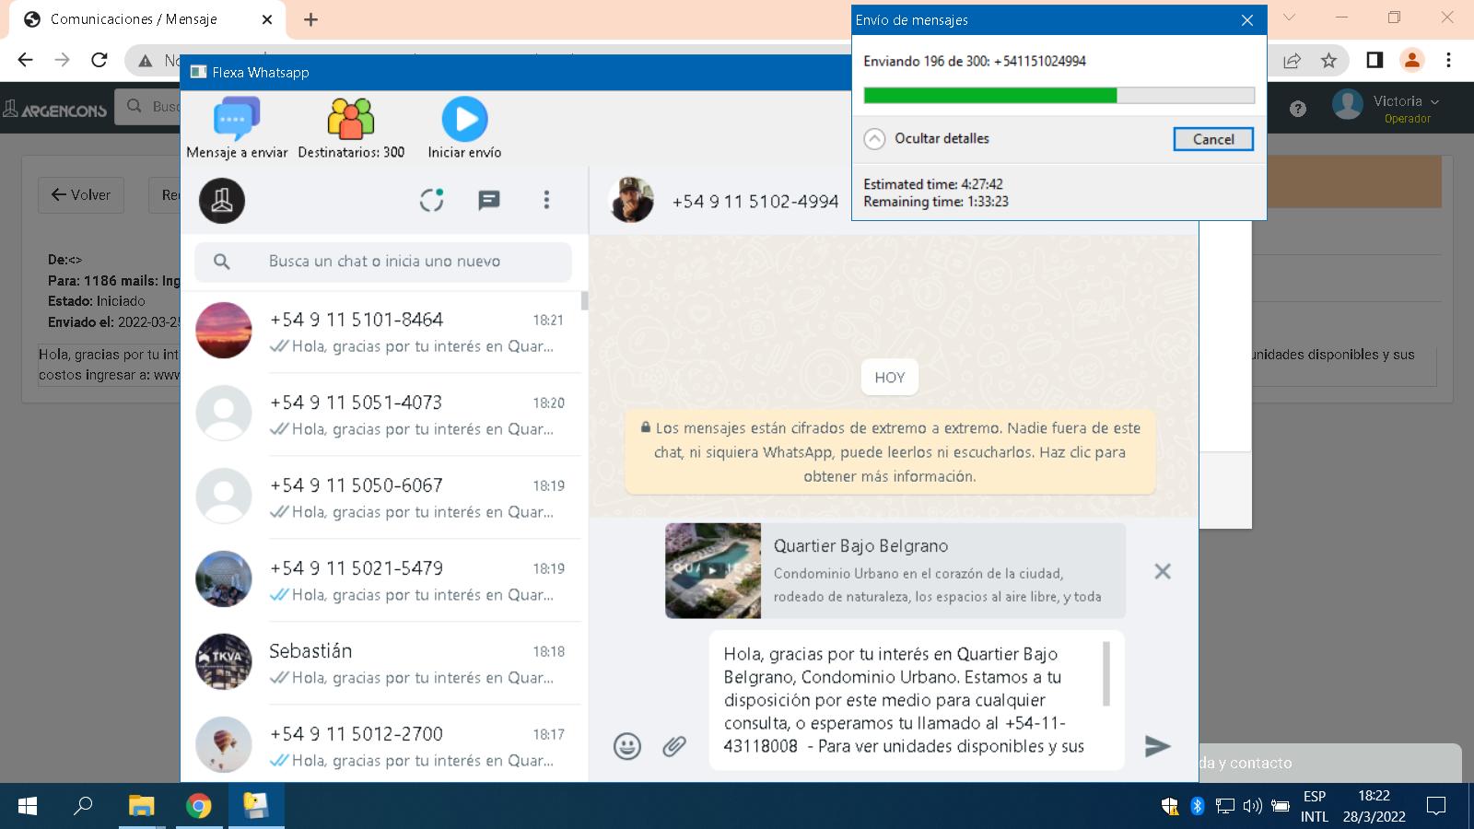Screen dimensions: 1474x829
Task: Select the Comunicaciones / Mensaje tab
Action: coord(146,19)
